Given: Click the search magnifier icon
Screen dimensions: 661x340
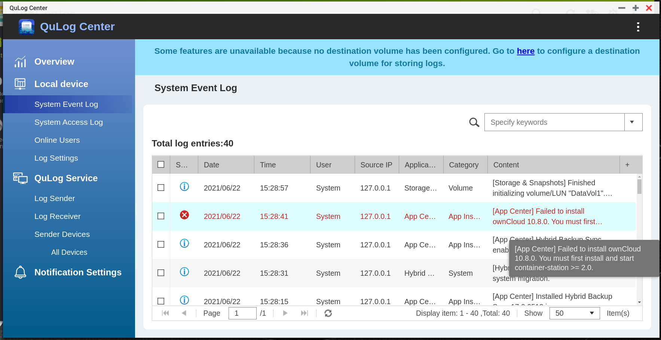Looking at the screenshot, I should click(474, 122).
